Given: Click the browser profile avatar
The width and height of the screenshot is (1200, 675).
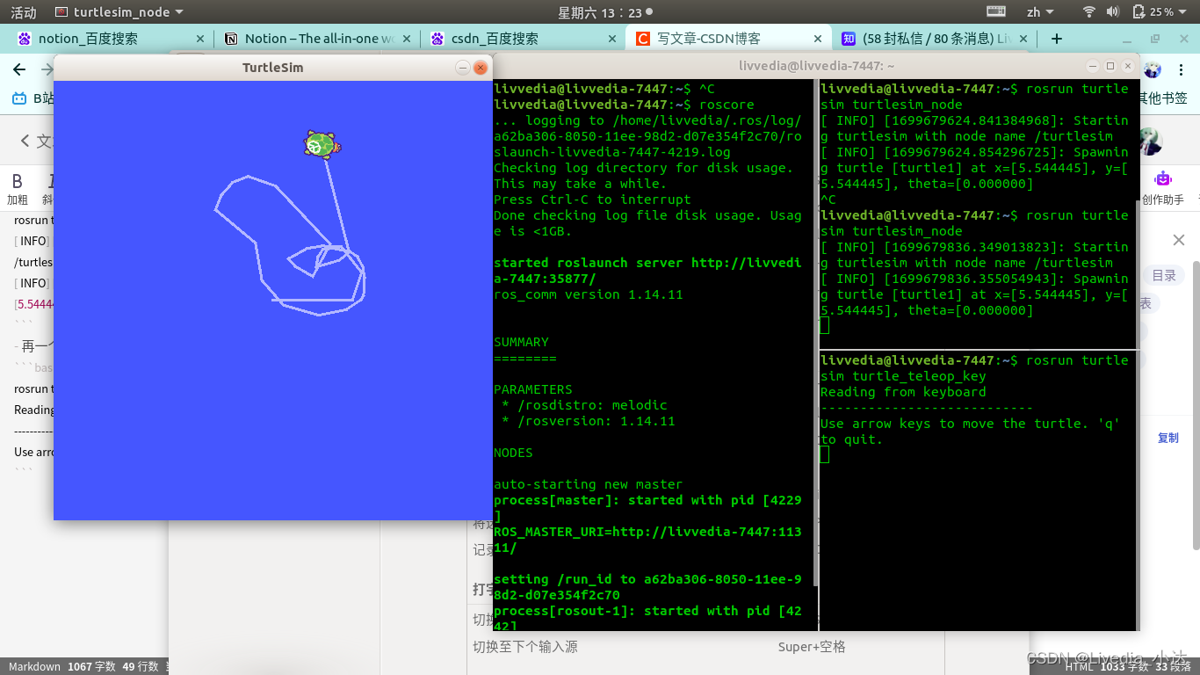Looking at the screenshot, I should pos(1153,69).
